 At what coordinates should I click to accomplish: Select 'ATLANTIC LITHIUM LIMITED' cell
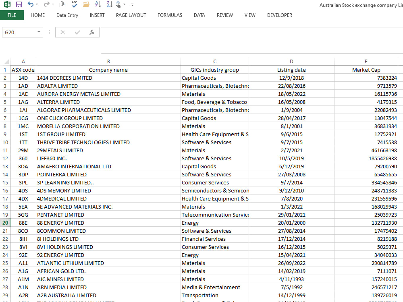108,263
